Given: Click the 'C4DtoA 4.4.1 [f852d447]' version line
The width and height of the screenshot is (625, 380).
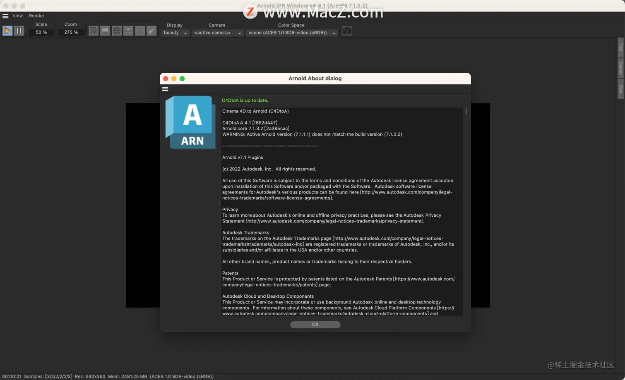Looking at the screenshot, I should click(250, 123).
